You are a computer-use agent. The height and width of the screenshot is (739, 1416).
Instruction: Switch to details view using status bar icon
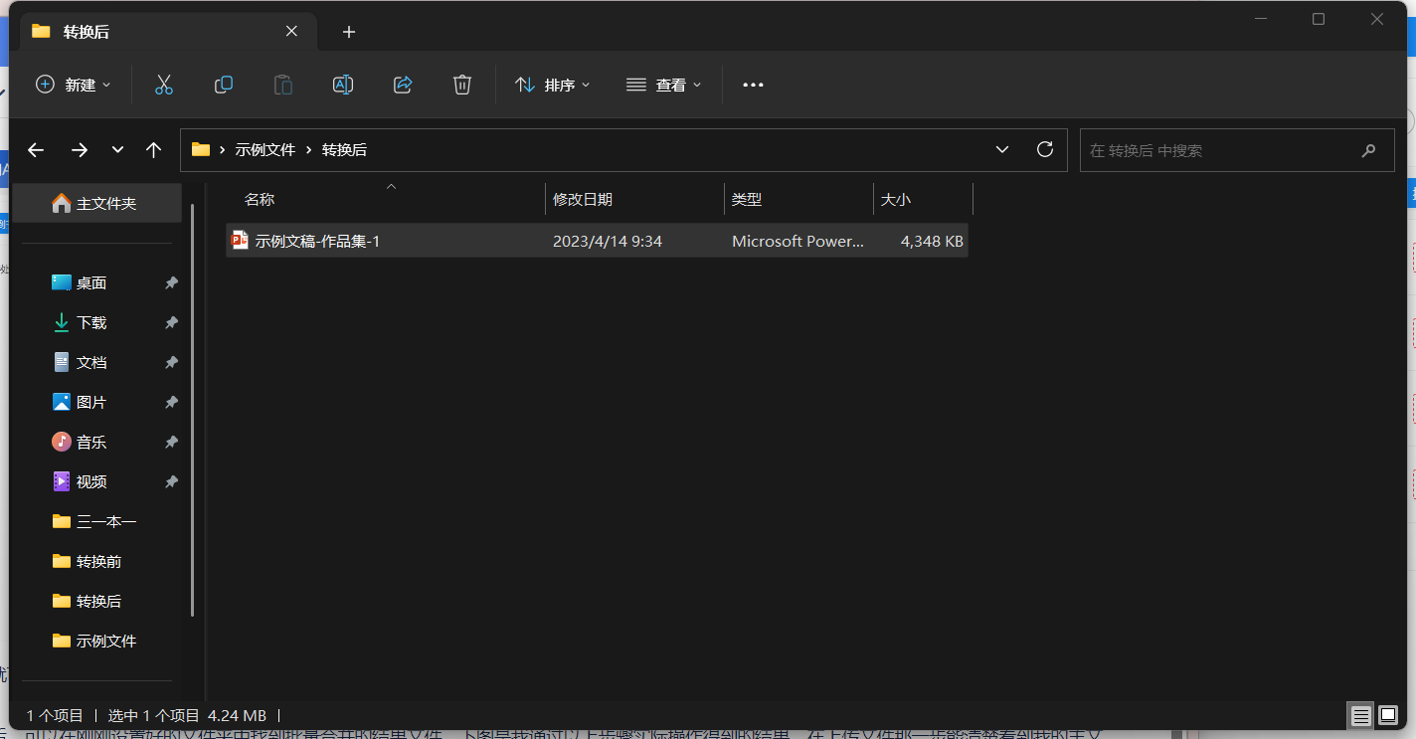coord(1360,715)
